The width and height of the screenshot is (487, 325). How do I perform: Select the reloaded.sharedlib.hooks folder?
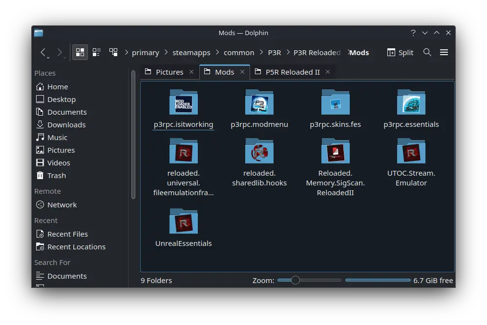point(259,162)
